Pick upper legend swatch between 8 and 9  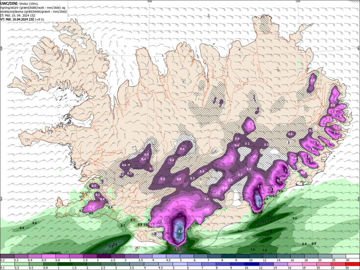(228, 256)
